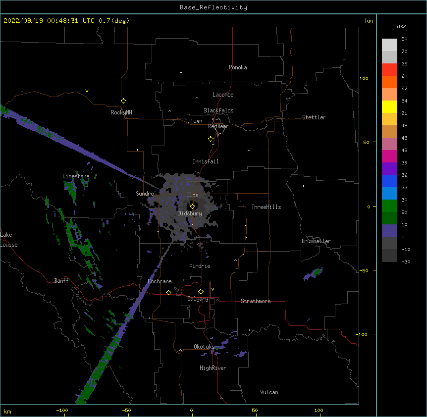This screenshot has height=417, width=427.
Task: Click the Lacombe city label
Action: [223, 95]
